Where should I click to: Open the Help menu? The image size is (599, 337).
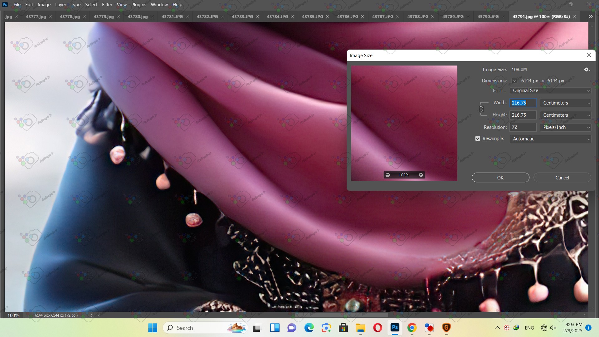178,5
